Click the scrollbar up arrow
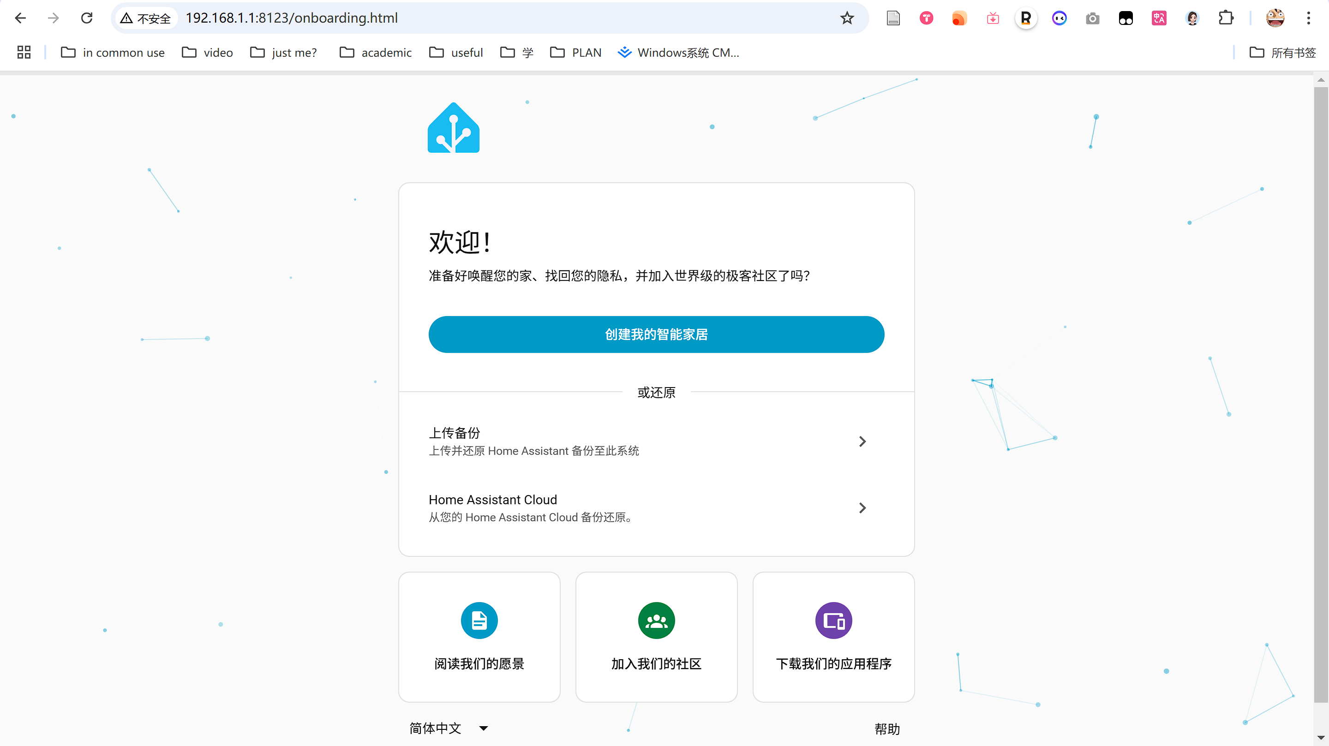1329x746 pixels. pos(1321,80)
